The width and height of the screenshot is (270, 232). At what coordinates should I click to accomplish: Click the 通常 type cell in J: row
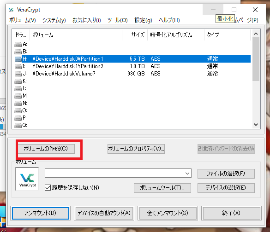tap(212, 74)
